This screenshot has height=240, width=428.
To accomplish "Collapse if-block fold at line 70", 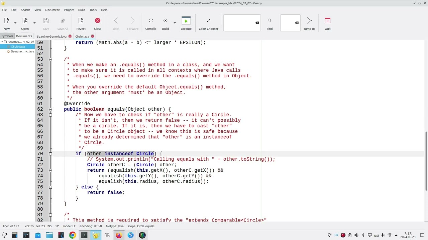I will click(x=50, y=154).
